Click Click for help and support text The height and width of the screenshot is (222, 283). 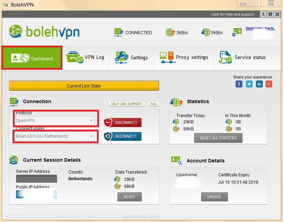[x=233, y=14]
